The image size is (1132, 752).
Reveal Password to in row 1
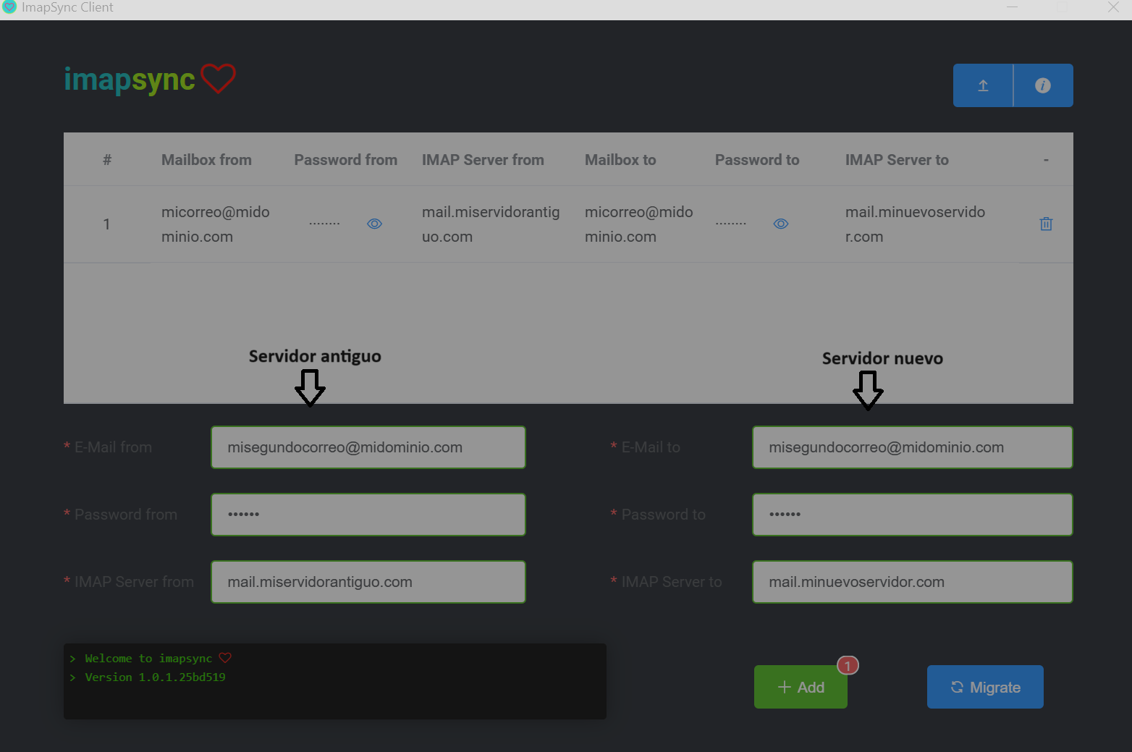(781, 224)
